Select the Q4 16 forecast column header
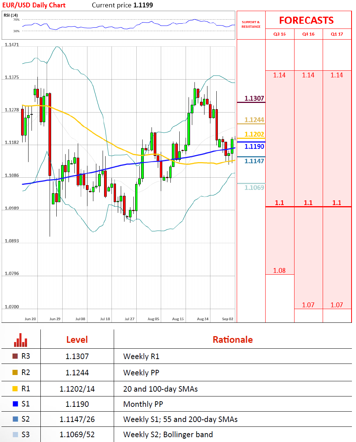 tap(308, 34)
